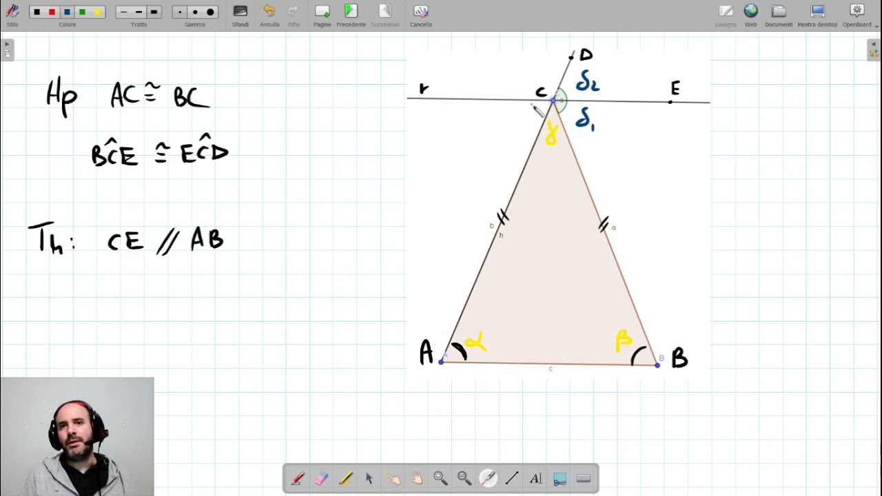Select the medium Gomma eraser size
Viewport: 882px width, 496px height.
195,12
